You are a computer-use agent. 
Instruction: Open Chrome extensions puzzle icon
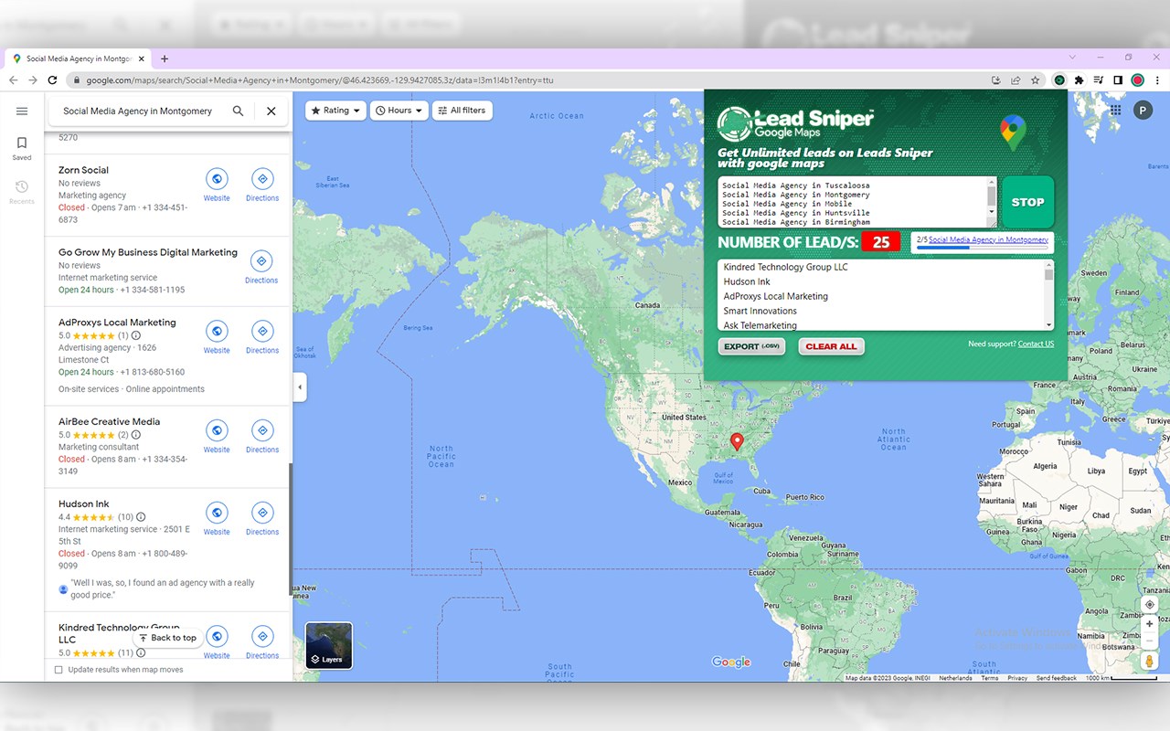coord(1079,80)
